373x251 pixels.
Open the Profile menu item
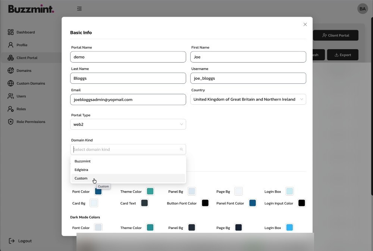point(22,45)
